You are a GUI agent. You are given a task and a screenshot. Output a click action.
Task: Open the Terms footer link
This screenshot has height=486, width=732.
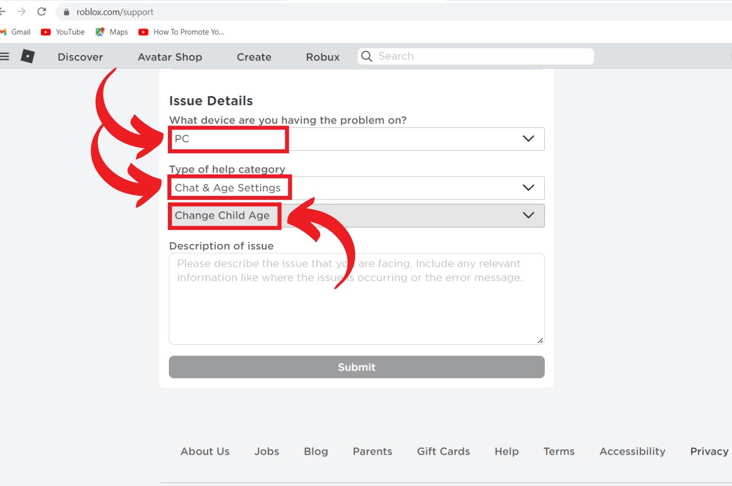(559, 451)
